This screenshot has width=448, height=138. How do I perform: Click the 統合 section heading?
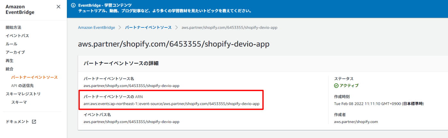click(x=10, y=69)
